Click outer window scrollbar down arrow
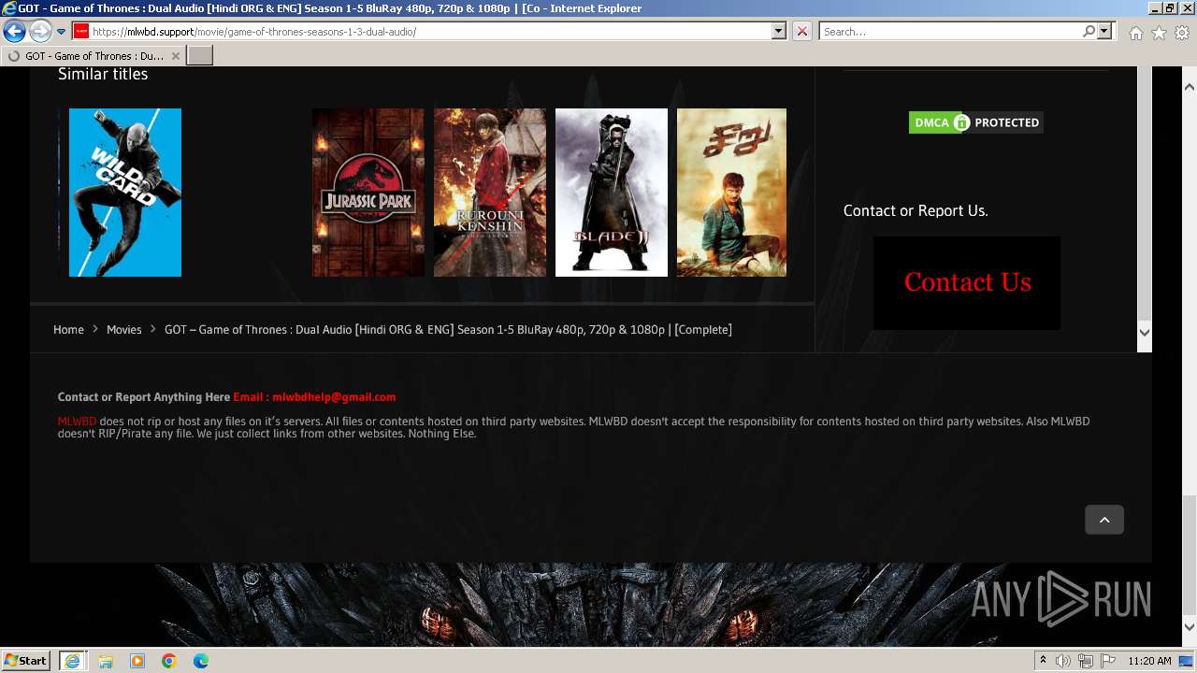This screenshot has height=673, width=1197. coord(1190,628)
